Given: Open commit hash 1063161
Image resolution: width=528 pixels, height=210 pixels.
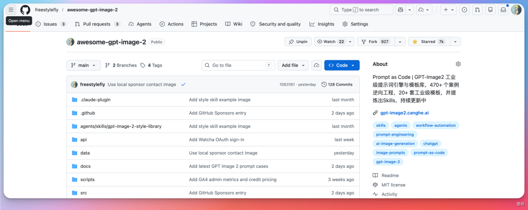Looking at the screenshot, I should (x=287, y=85).
